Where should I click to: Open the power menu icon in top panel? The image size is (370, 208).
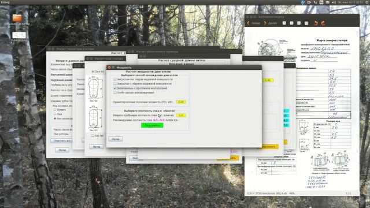[368, 2]
